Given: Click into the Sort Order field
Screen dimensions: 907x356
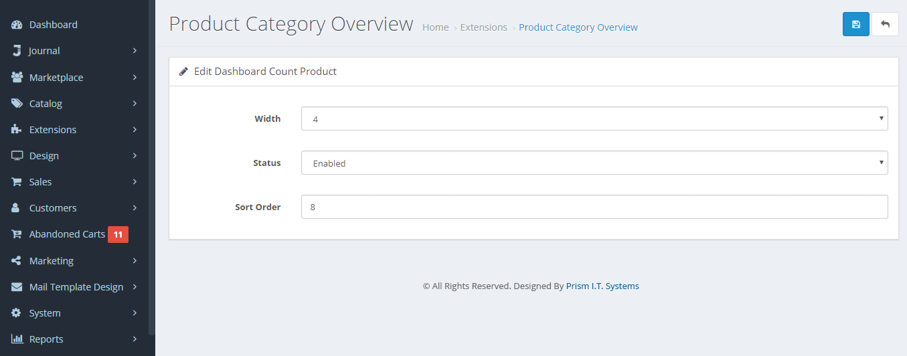Looking at the screenshot, I should click(594, 207).
